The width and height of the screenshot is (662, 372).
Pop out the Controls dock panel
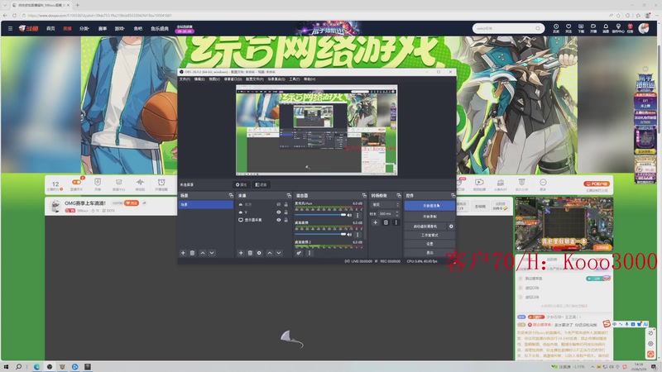[x=453, y=196]
